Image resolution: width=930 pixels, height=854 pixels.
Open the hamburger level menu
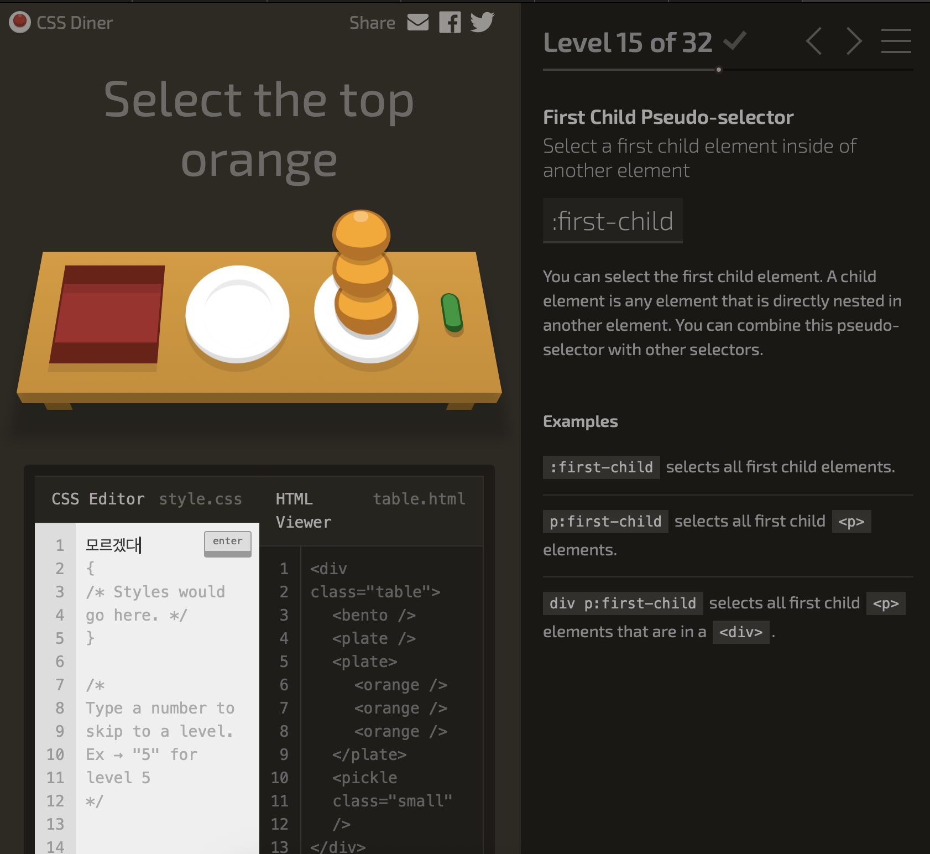pyautogui.click(x=896, y=41)
